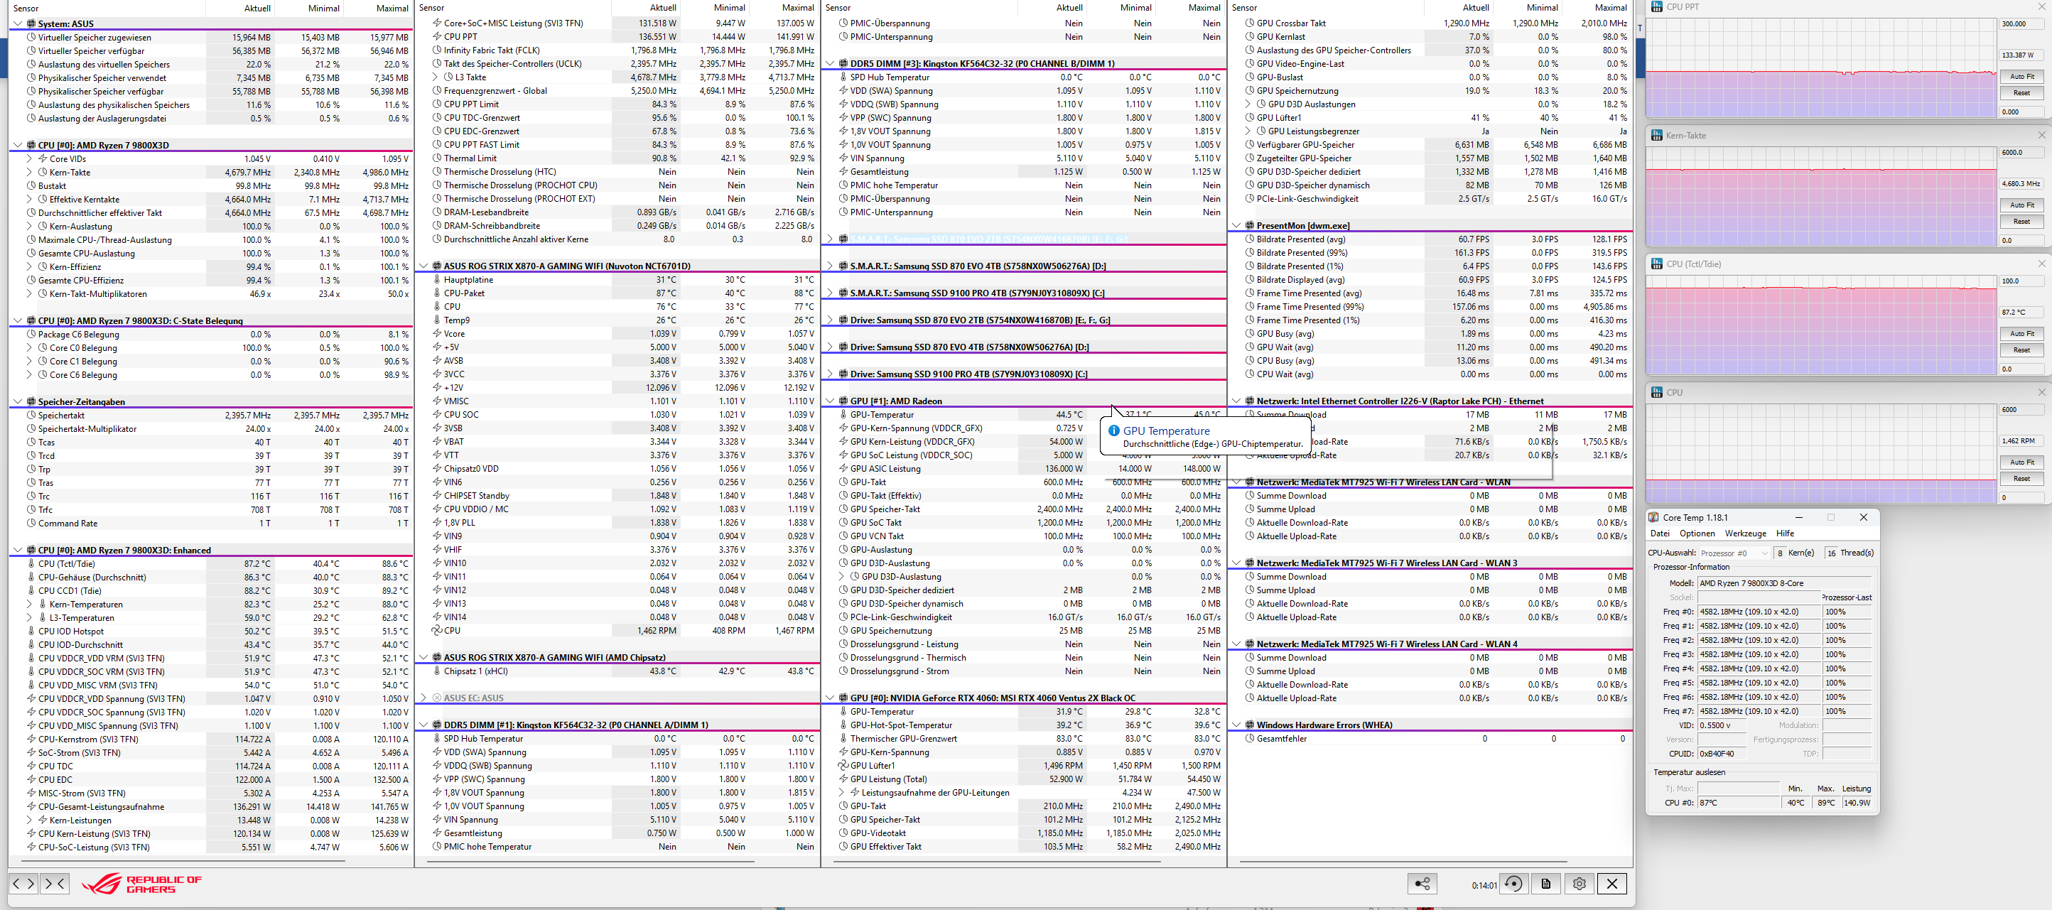Screen dimensions: 2052x910
Task: Select the Thermische Drosselung (HTC) row
Action: (617, 172)
